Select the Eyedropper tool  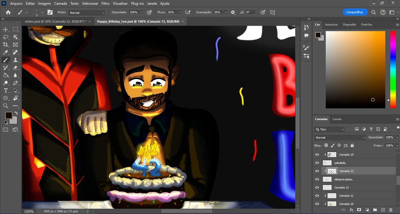pyautogui.click(x=6, y=52)
